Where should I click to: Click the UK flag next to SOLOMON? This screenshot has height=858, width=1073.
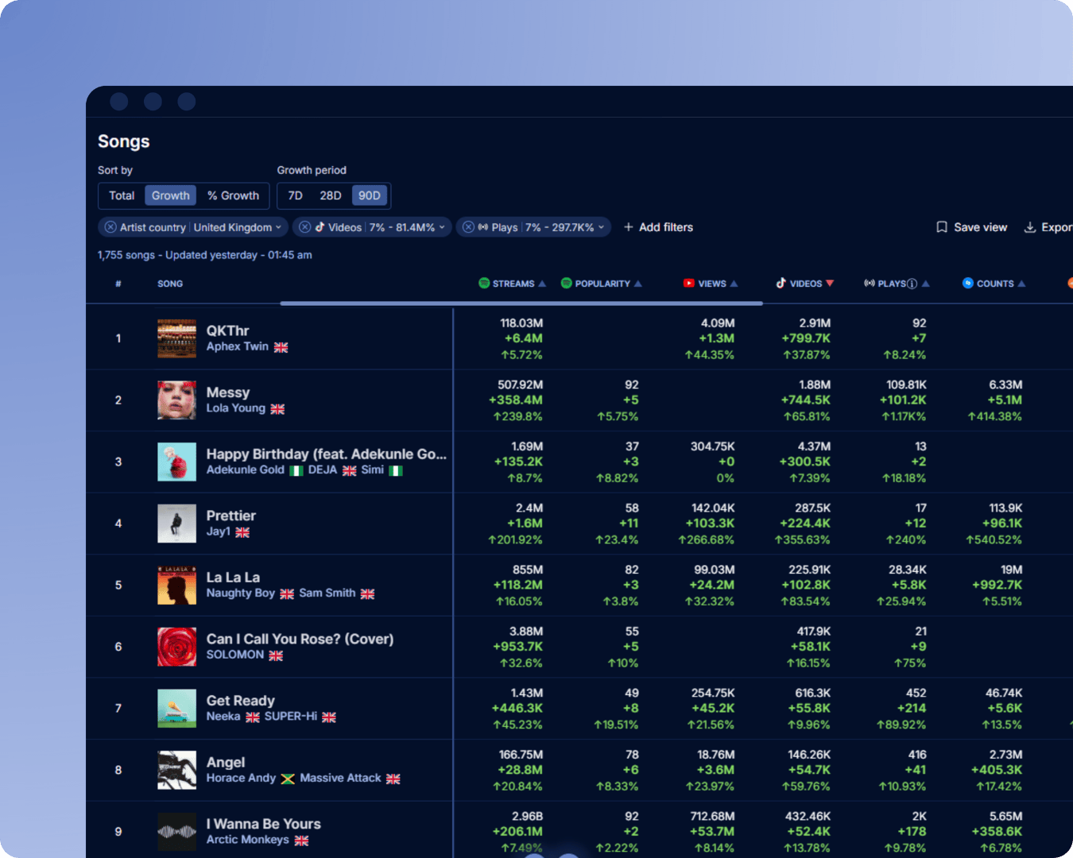click(276, 655)
